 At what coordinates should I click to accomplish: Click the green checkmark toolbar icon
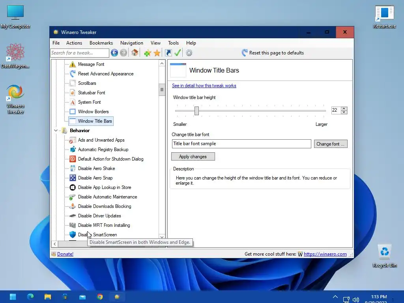coord(178,52)
